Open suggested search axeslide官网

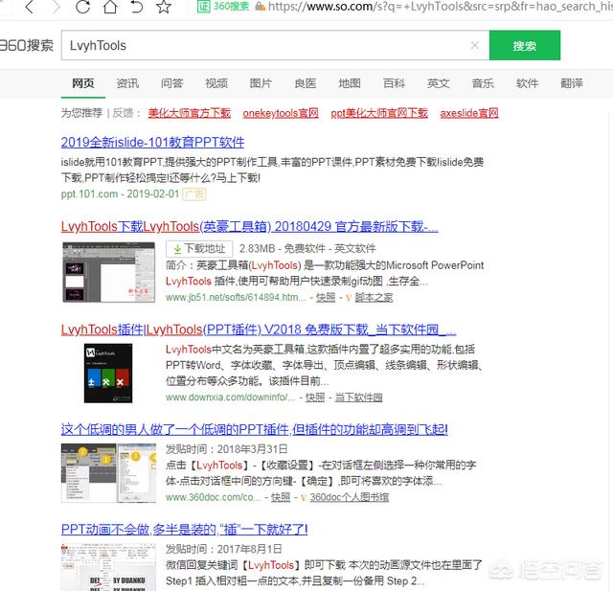[x=469, y=113]
